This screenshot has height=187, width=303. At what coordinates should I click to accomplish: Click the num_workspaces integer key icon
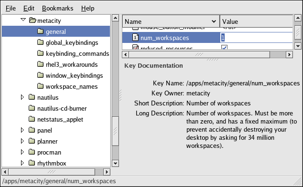(135, 37)
